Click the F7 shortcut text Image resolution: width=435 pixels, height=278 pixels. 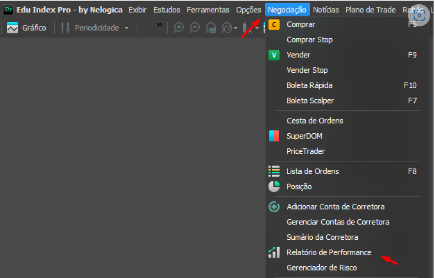click(412, 101)
